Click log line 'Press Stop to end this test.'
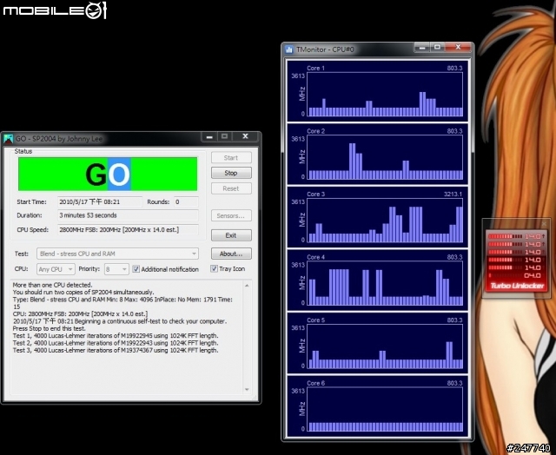Image resolution: width=556 pixels, height=455 pixels. (x=50, y=328)
